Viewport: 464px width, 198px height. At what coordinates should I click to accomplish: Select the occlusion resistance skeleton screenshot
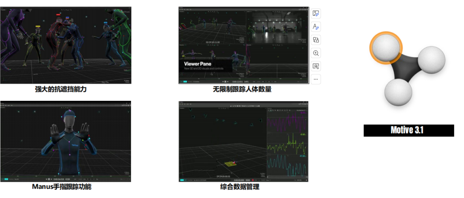click(x=66, y=46)
